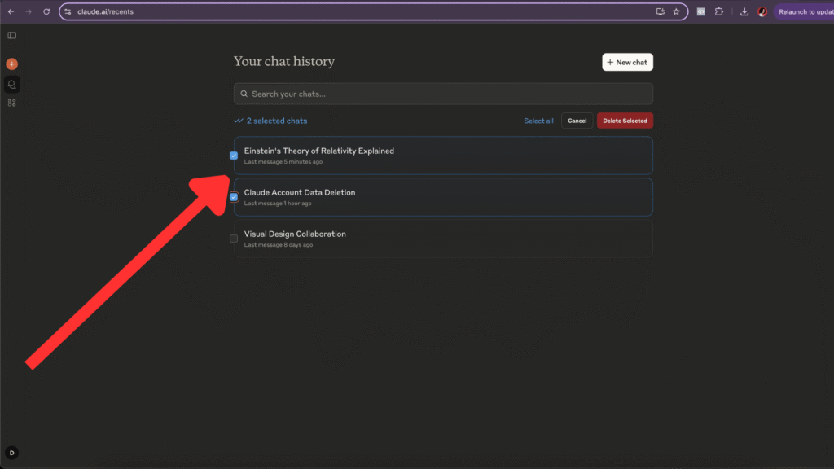Screen dimensions: 834x469
Task: Toggle the Claude sidebar panel icon
Action: [x=11, y=36]
